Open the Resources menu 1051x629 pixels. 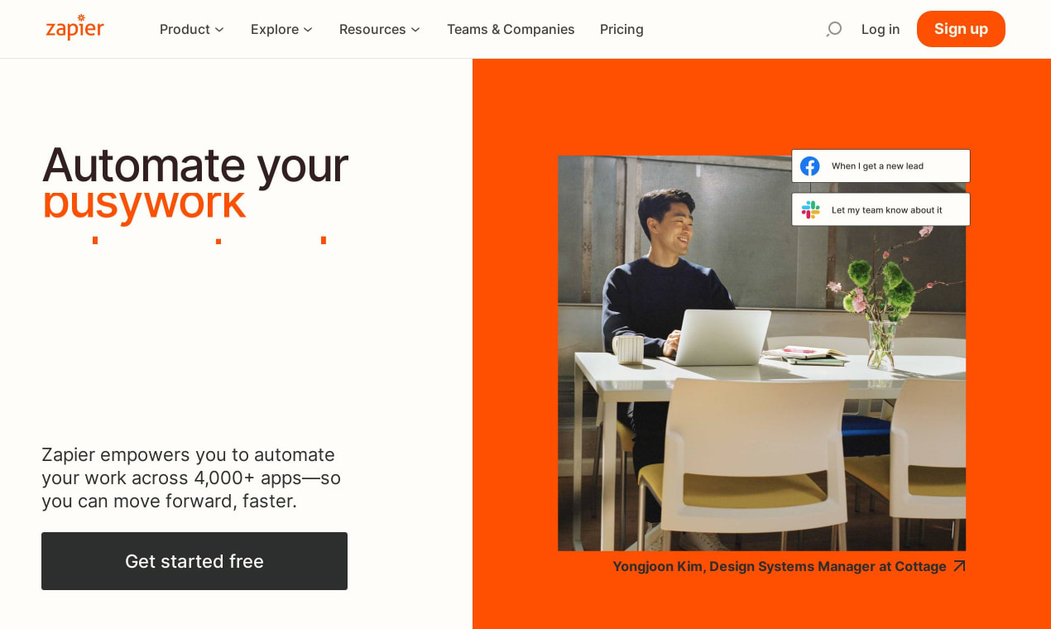pos(380,29)
